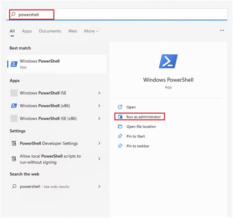Select the Windows PowerShell (x86) result
The height and width of the screenshot is (218, 233).
pos(57,106)
